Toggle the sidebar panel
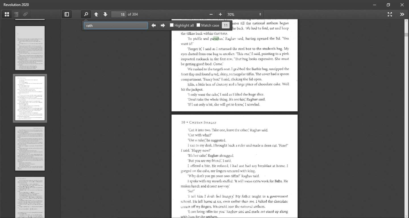Image resolution: width=409 pixels, height=218 pixels. pos(67,14)
